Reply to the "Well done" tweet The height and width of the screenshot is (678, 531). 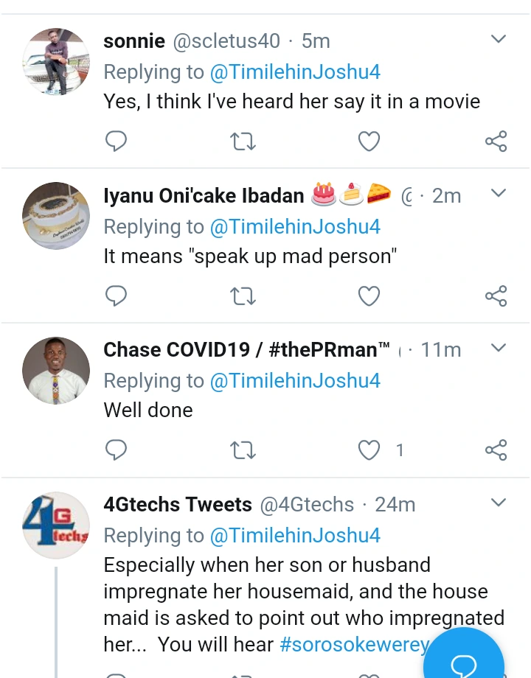coord(117,450)
